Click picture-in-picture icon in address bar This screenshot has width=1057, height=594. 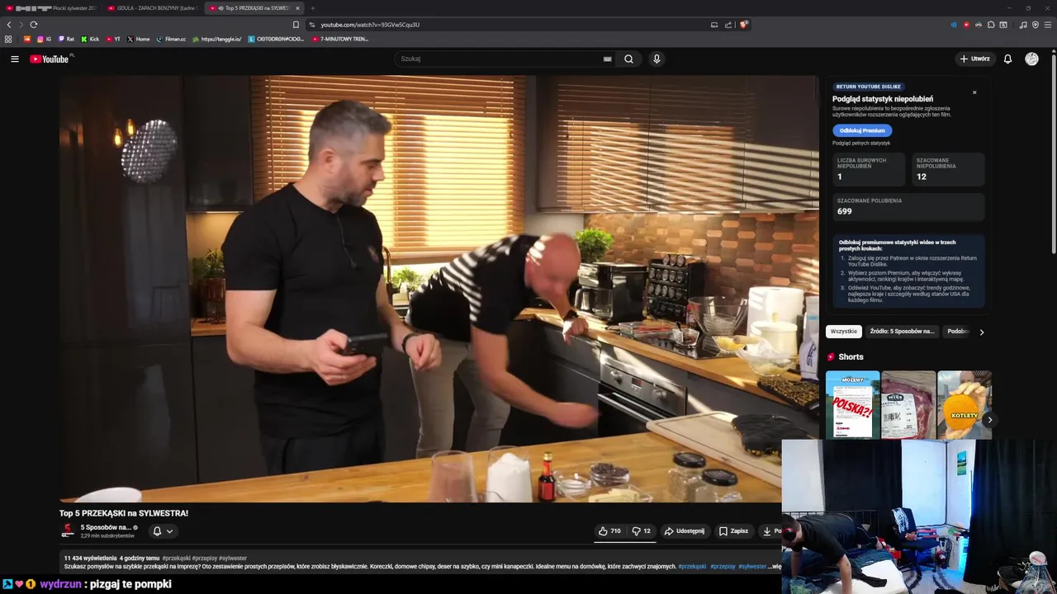coord(714,25)
